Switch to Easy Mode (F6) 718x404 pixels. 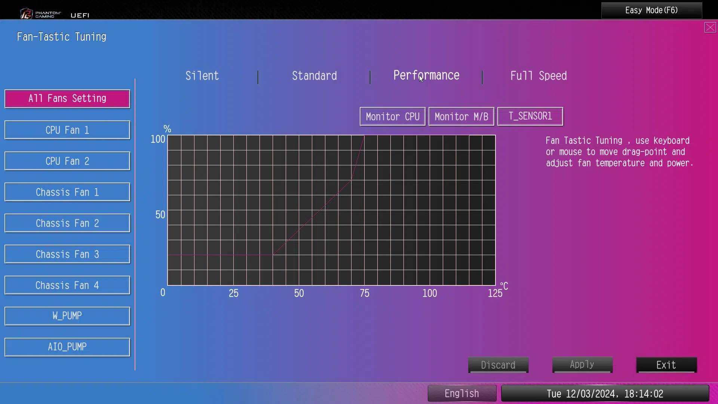click(x=651, y=10)
